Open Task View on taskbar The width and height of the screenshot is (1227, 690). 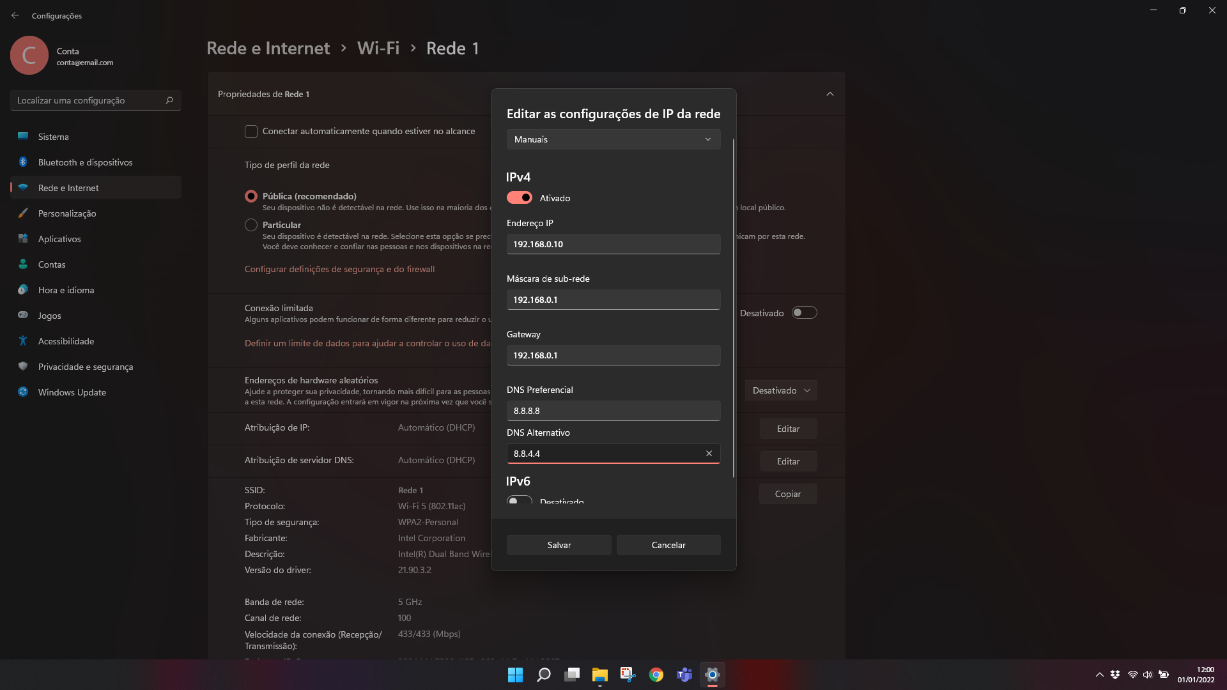[572, 675]
